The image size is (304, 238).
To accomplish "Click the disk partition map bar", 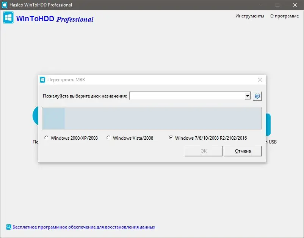I will [x=152, y=118].
